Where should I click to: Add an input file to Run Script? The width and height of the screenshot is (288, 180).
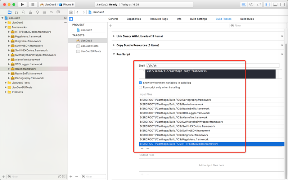[142, 149]
